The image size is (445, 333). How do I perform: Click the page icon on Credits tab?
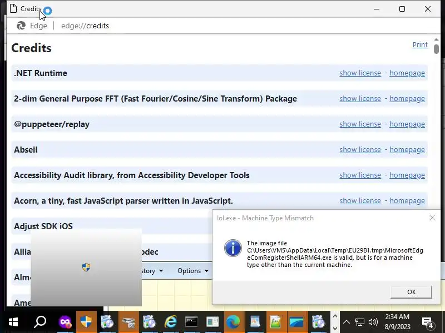(x=13, y=9)
